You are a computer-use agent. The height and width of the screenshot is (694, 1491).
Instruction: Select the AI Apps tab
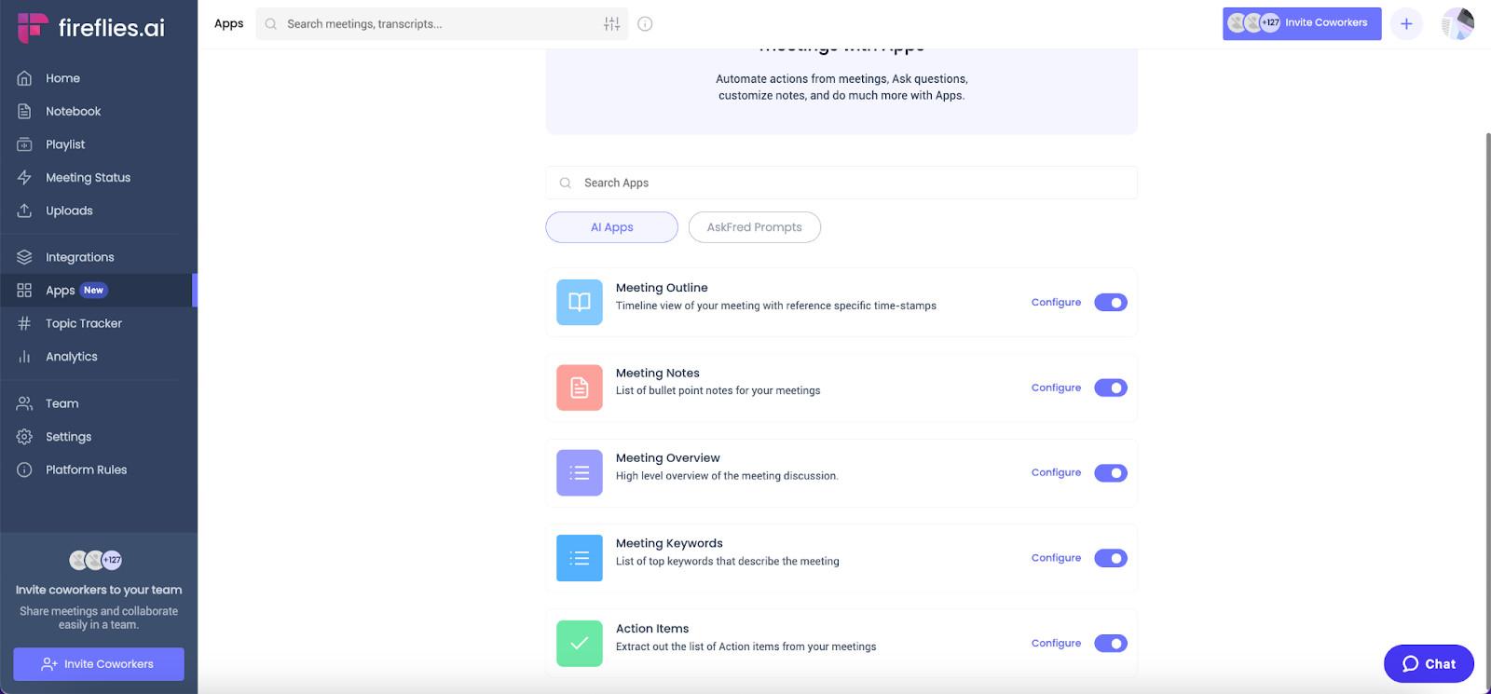tap(612, 227)
